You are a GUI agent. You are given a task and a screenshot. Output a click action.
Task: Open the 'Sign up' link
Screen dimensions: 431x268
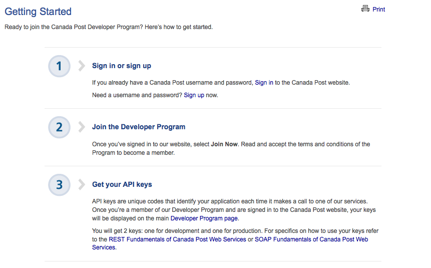point(194,95)
